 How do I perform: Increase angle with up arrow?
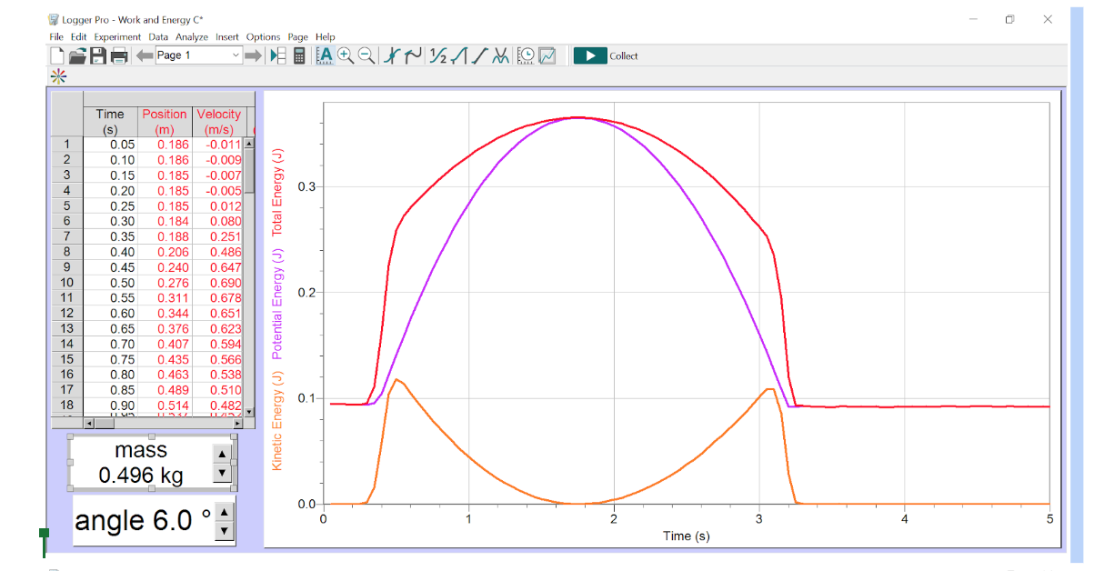[x=226, y=513]
